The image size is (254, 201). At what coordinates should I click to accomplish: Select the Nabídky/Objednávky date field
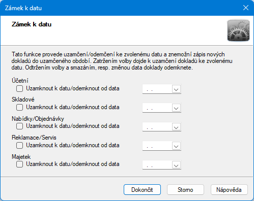pos(157,127)
